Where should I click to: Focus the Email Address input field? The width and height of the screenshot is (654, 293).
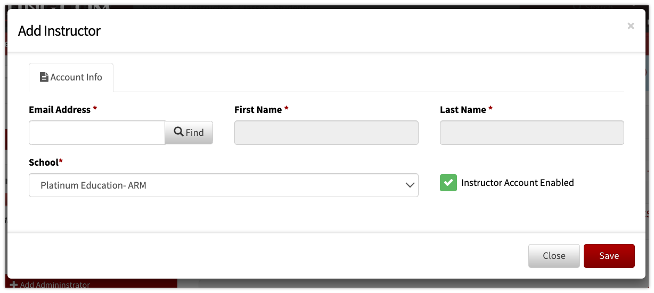pos(97,133)
